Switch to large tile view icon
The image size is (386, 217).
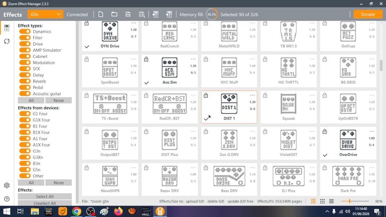(x=313, y=201)
